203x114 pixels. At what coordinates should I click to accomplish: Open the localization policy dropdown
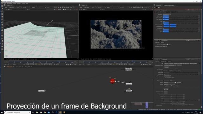[170, 65]
